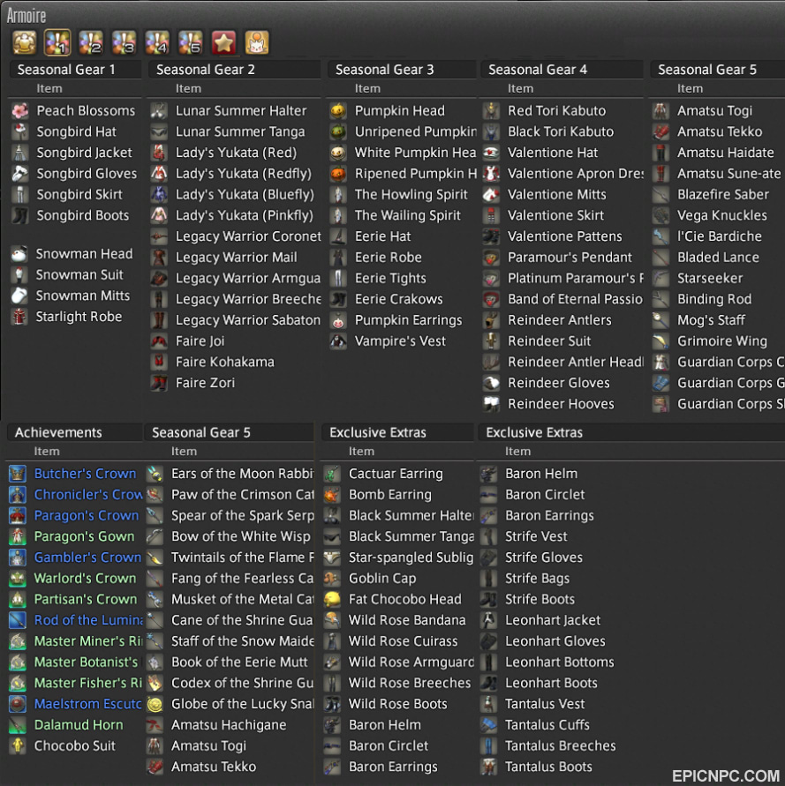The width and height of the screenshot is (785, 786).
Task: Click the Blazefire Saber item icon
Action: (661, 194)
